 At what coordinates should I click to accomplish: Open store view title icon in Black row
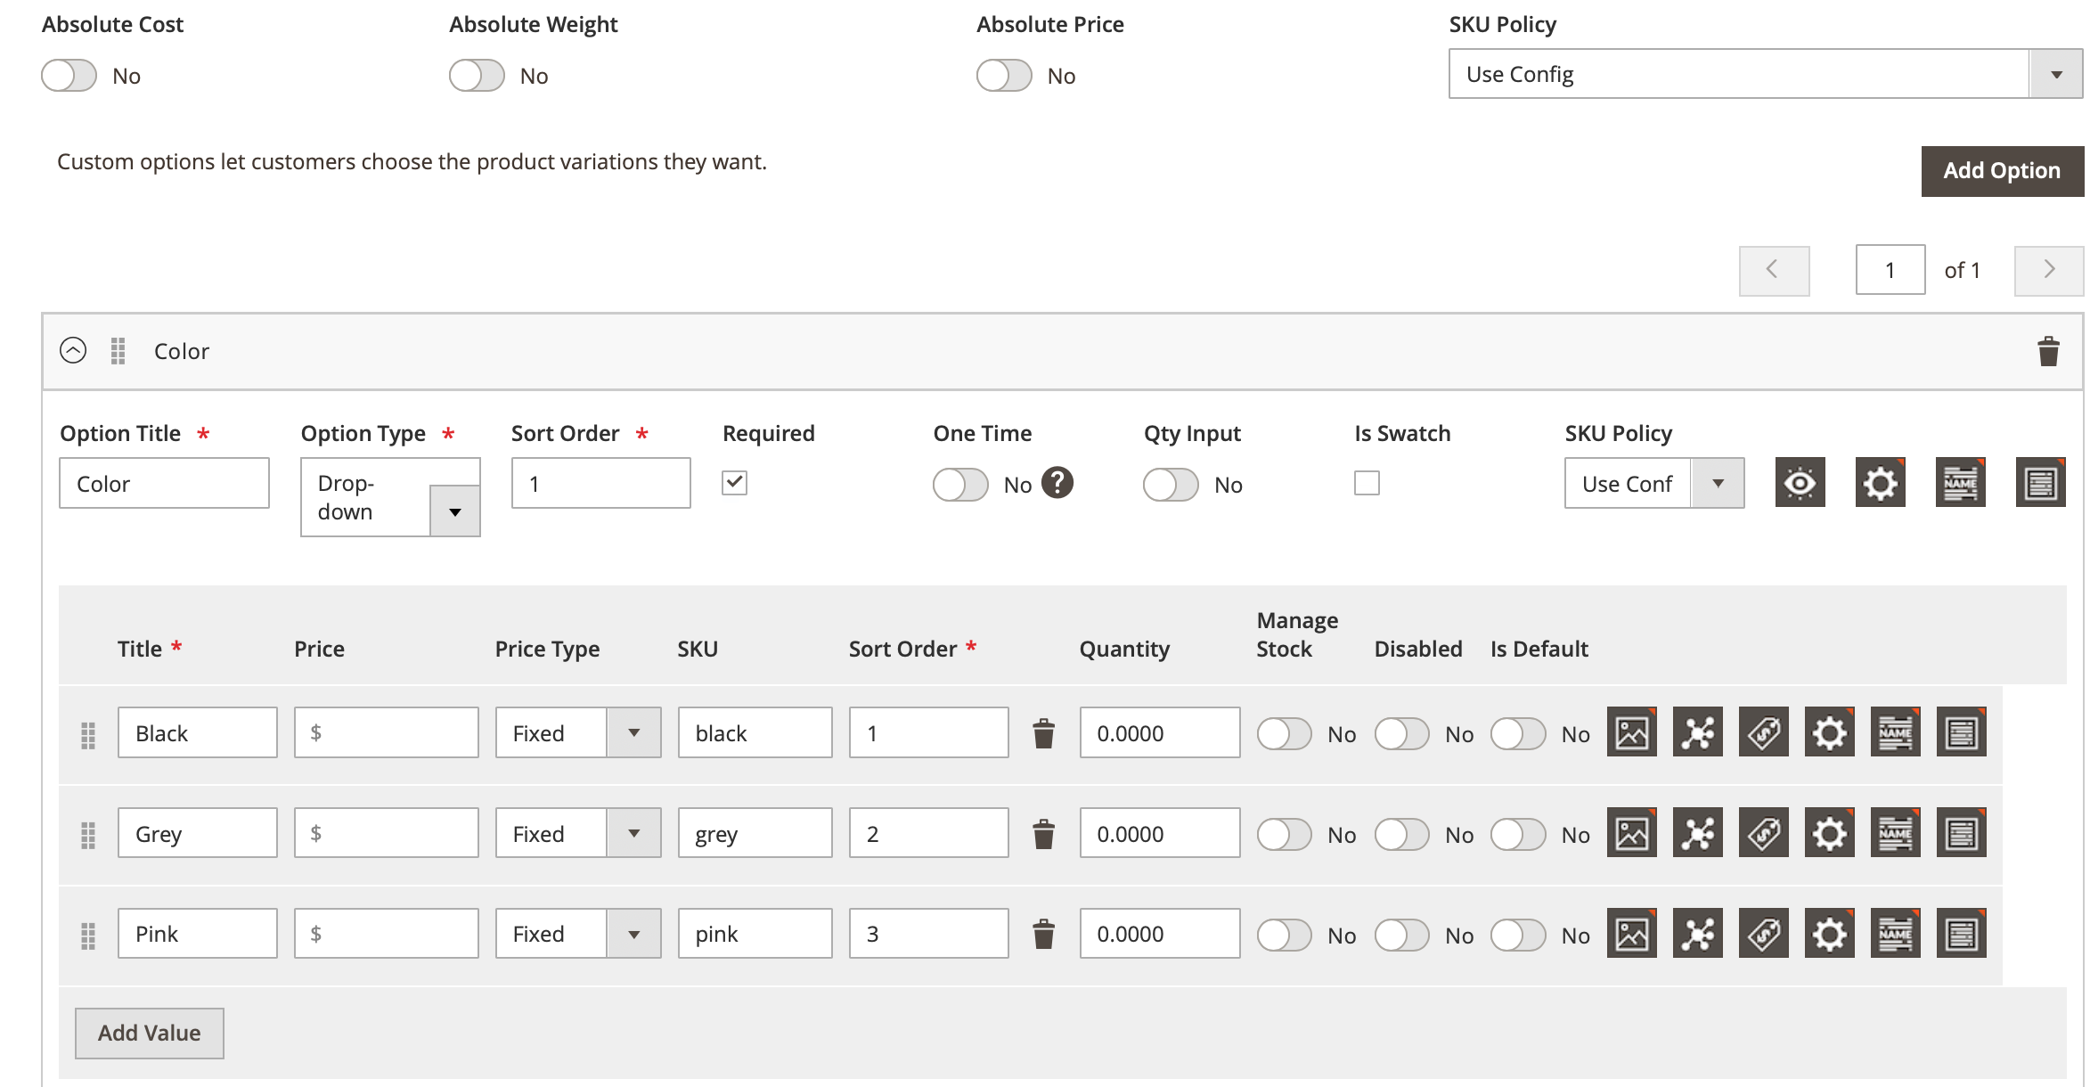(x=1895, y=733)
